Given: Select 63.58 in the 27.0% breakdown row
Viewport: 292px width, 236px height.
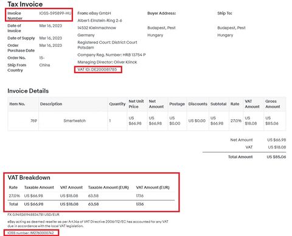Looking at the screenshot, I should [93, 196].
